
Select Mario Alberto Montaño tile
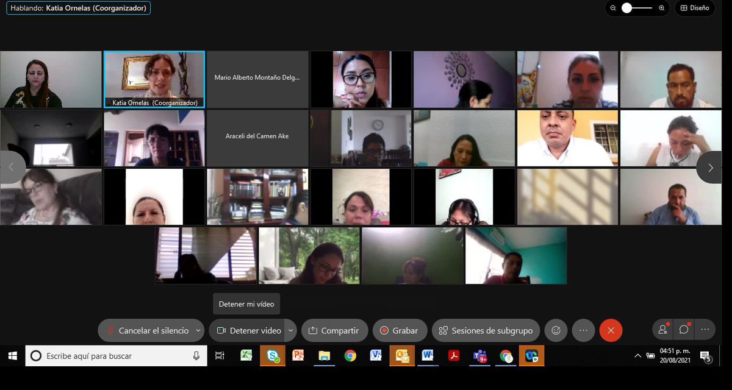257,79
